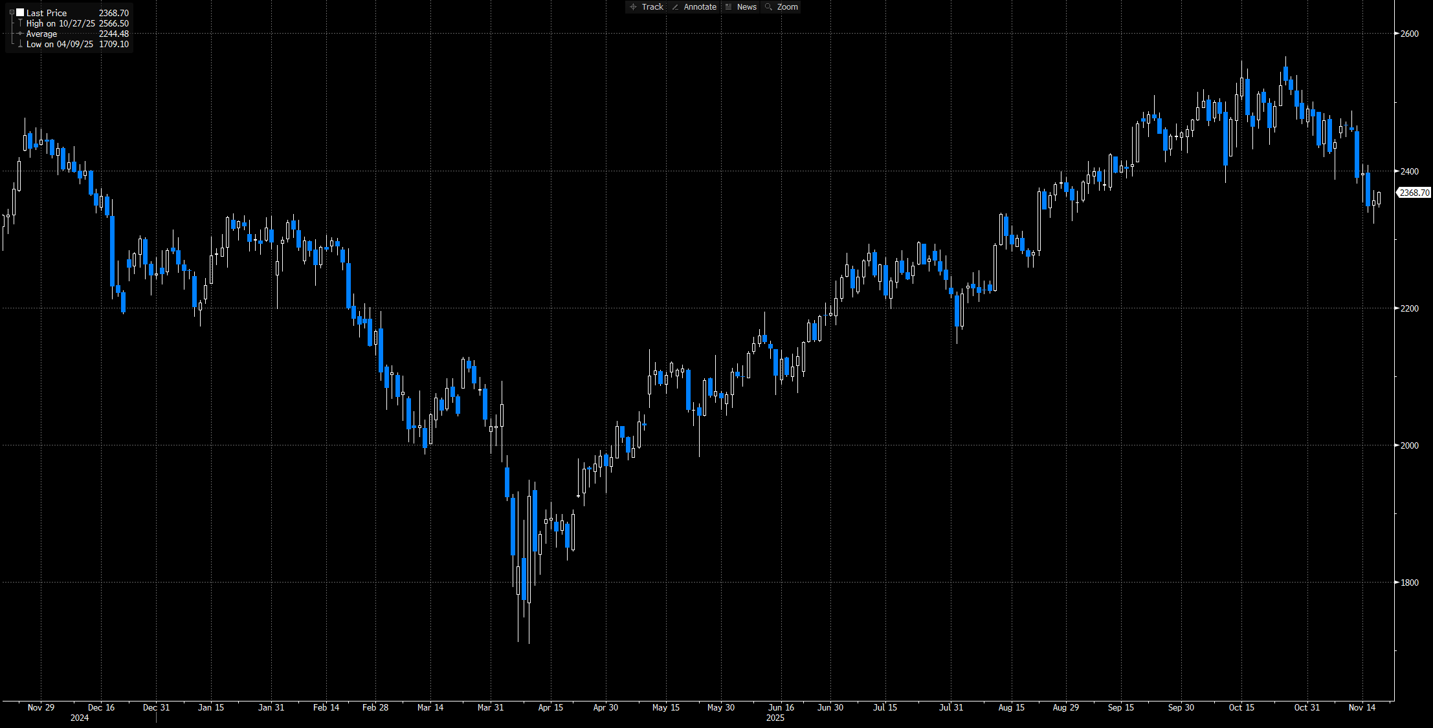Click the News list icon

click(x=729, y=7)
